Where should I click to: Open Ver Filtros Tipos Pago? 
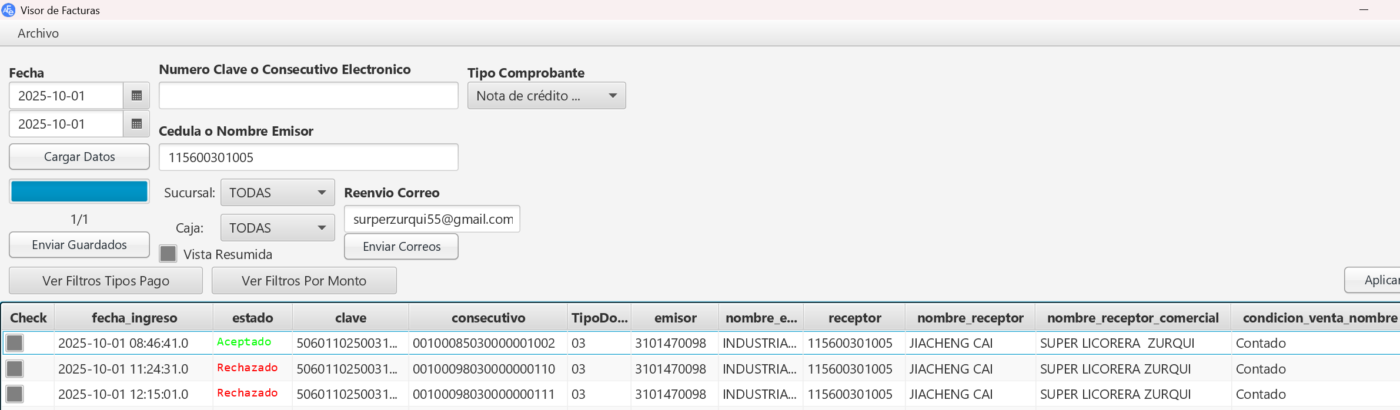[x=106, y=281]
